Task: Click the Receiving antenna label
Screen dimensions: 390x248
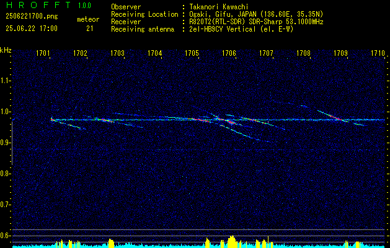Action: coord(143,29)
